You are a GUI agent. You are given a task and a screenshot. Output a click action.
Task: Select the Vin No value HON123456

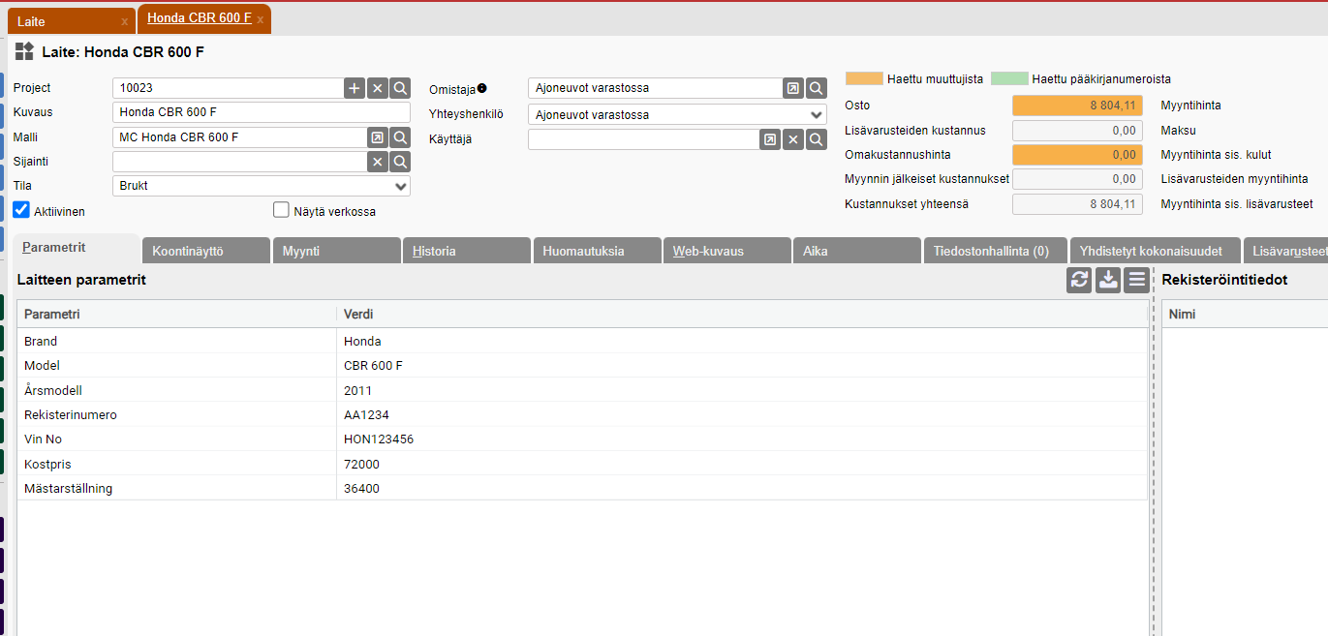379,439
